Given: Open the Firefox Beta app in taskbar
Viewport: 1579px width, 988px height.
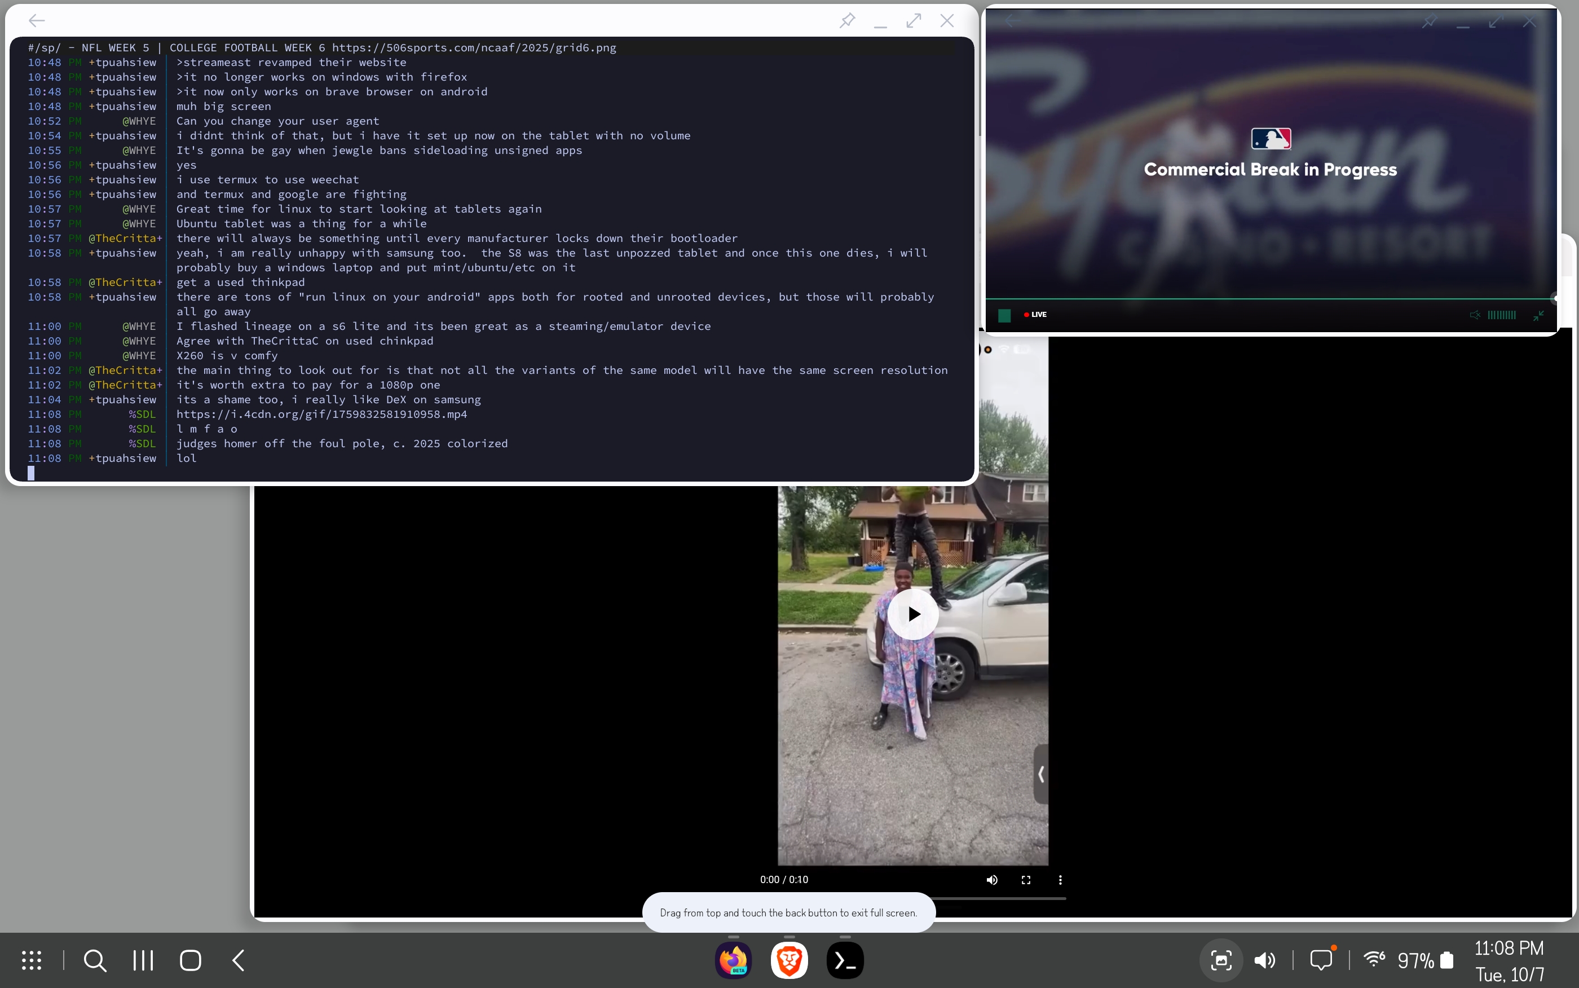Looking at the screenshot, I should [x=733, y=960].
